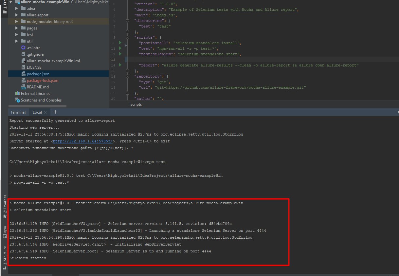
Task: Expand the test folder
Action: 17,35
